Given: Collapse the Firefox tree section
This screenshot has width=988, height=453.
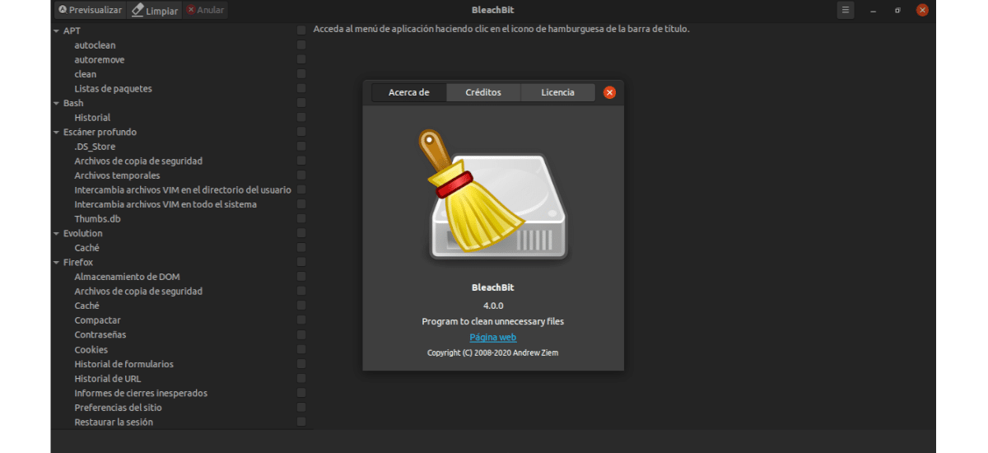Looking at the screenshot, I should pos(55,263).
